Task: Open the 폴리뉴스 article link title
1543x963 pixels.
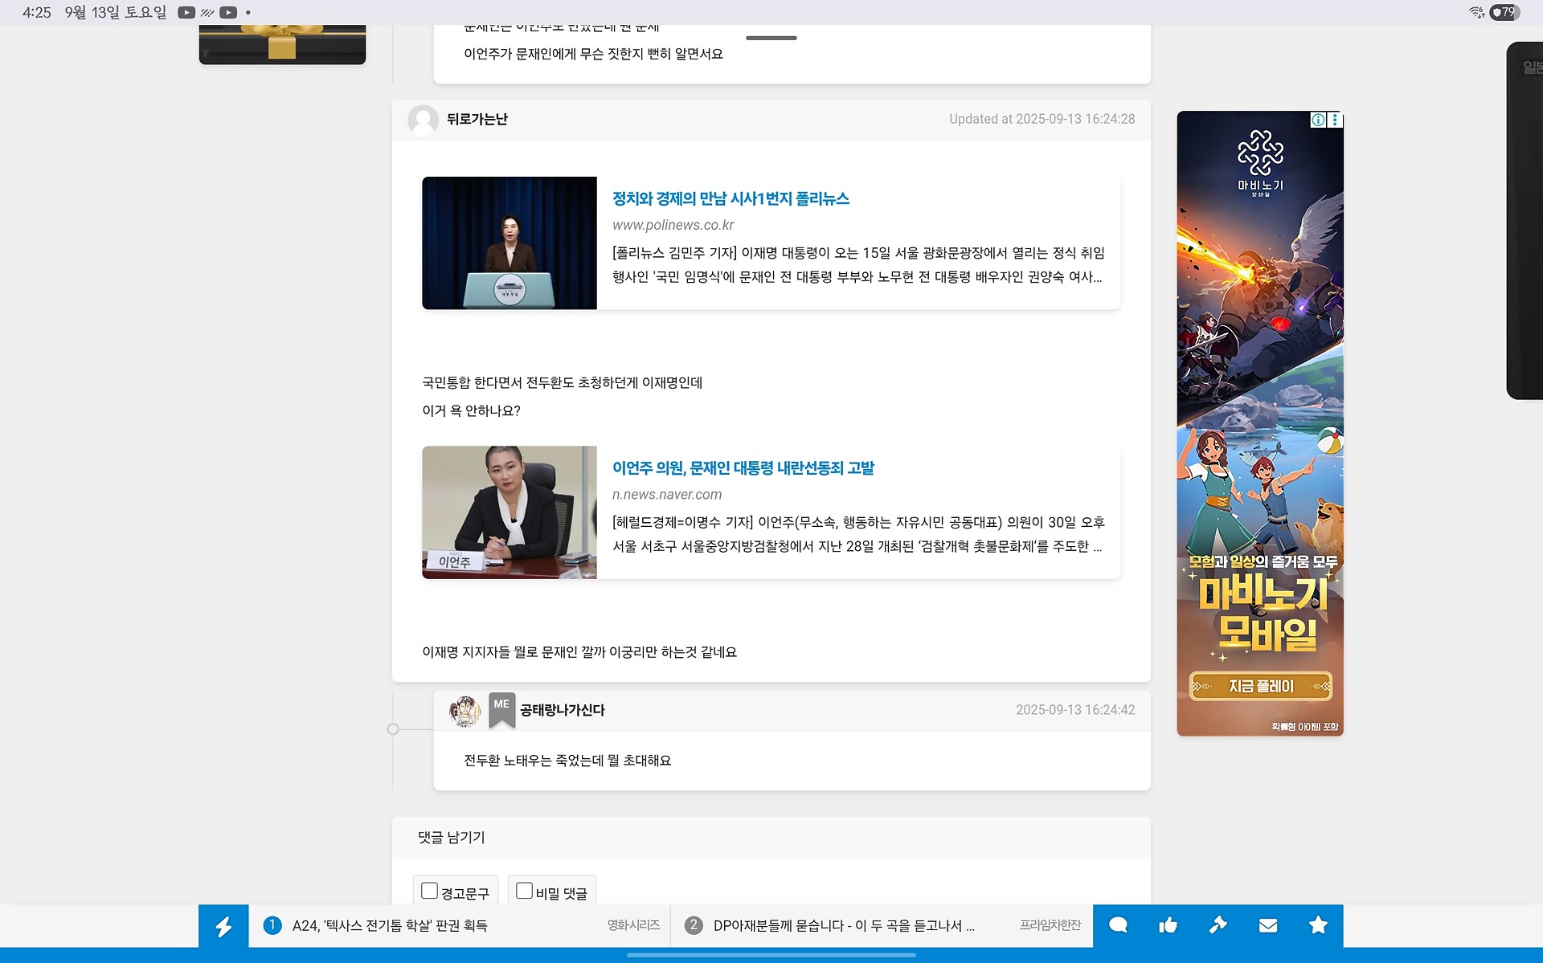Action: pyautogui.click(x=730, y=198)
